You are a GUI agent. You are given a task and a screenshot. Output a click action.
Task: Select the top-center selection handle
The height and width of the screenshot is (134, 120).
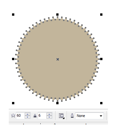[57, 14]
